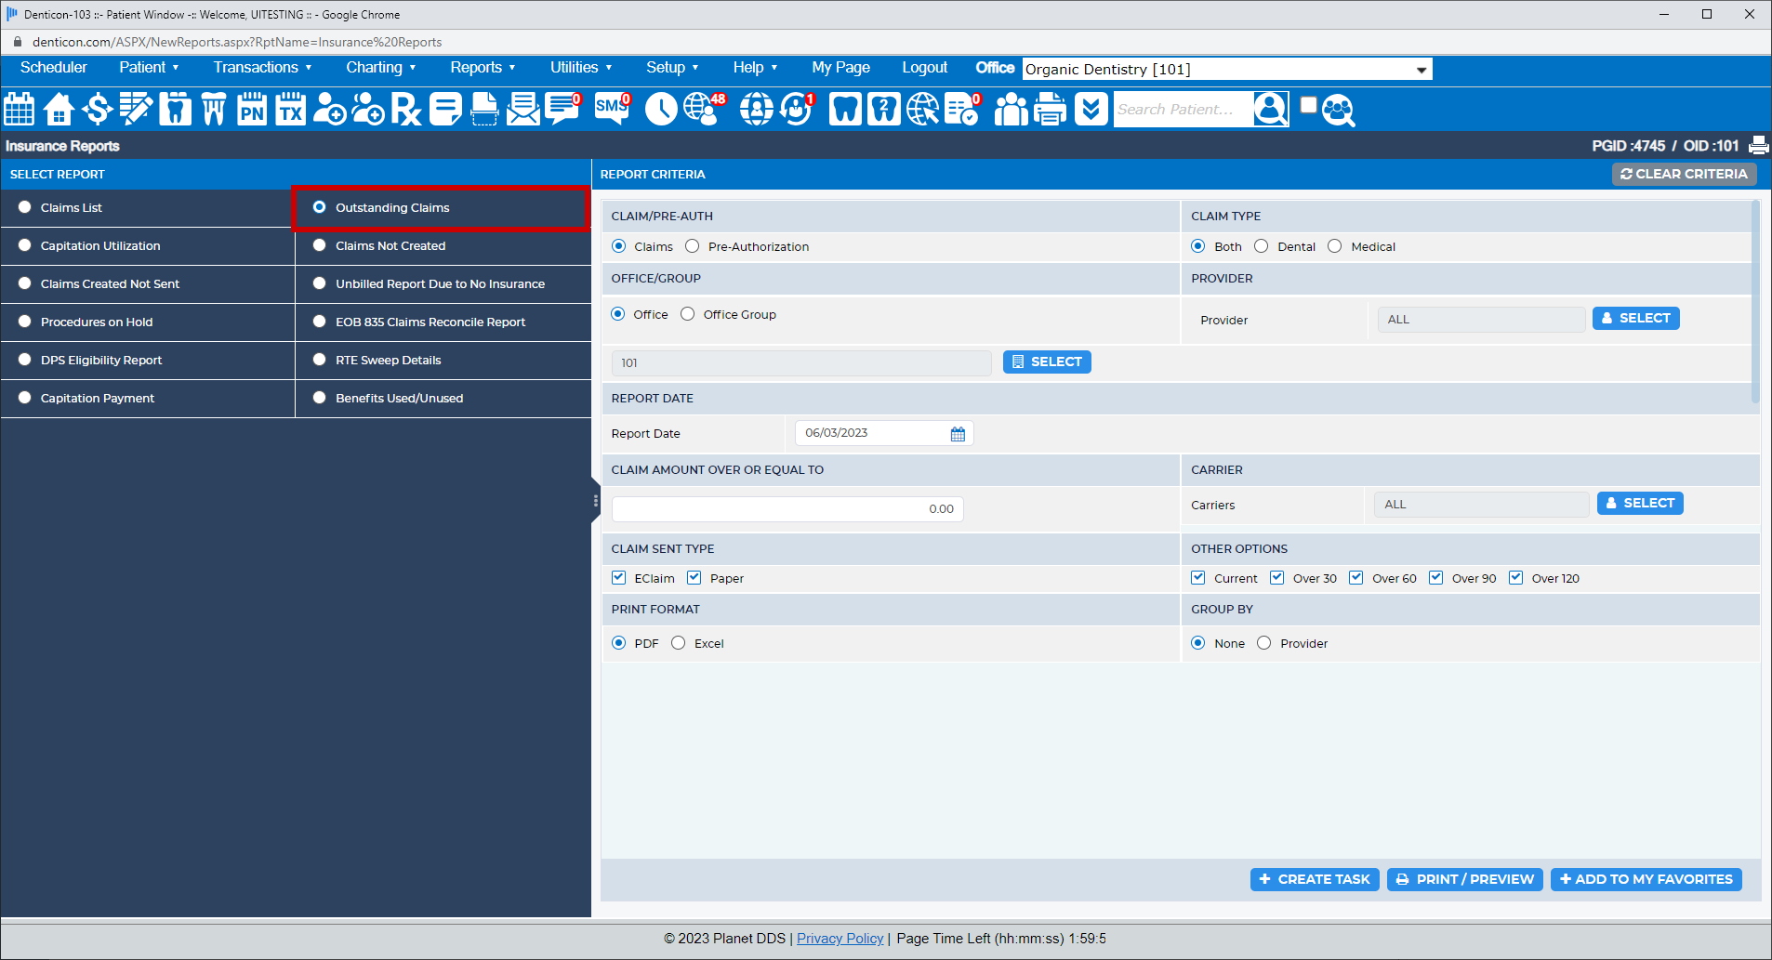Open the Rx prescription icon
The height and width of the screenshot is (960, 1772).
click(x=405, y=109)
